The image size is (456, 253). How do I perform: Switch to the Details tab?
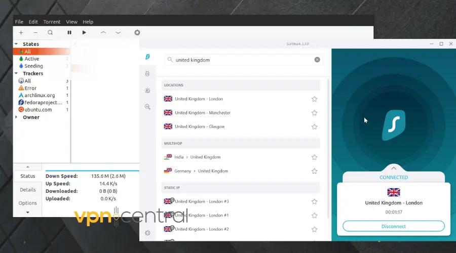[x=28, y=190]
